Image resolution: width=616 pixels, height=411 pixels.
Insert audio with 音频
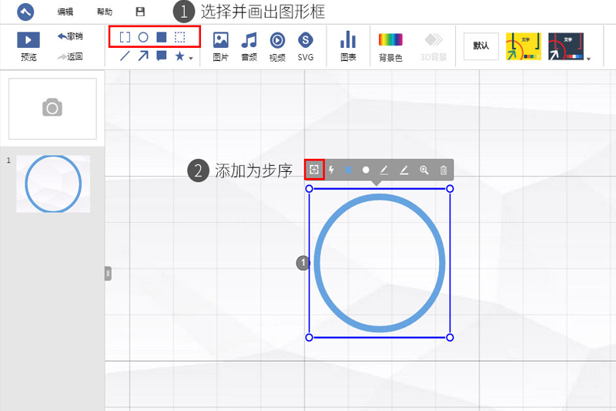coord(249,46)
